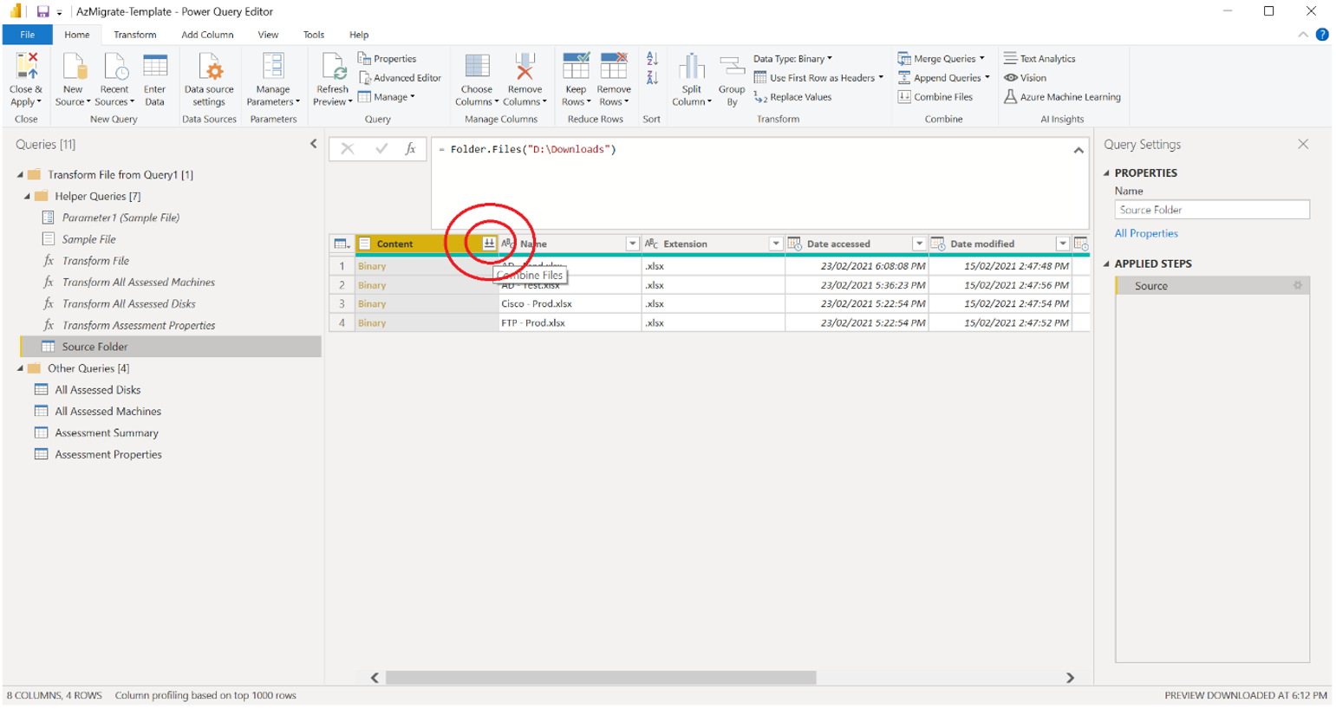Screen dimensions: 1336x709
Task: Click Replace Values in the ribbon
Action: pos(792,97)
